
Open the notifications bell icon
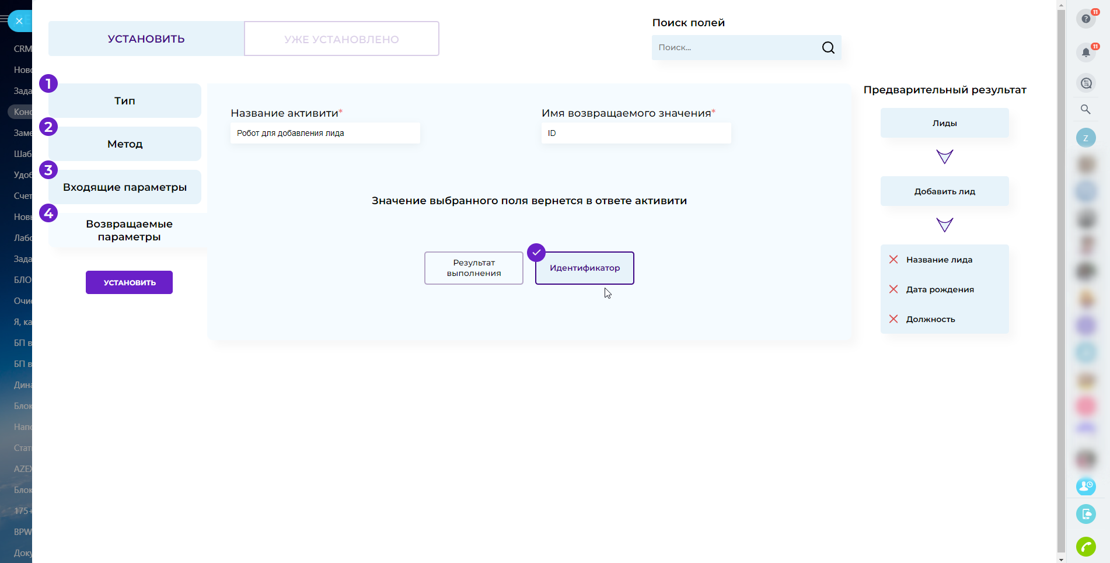pyautogui.click(x=1085, y=53)
